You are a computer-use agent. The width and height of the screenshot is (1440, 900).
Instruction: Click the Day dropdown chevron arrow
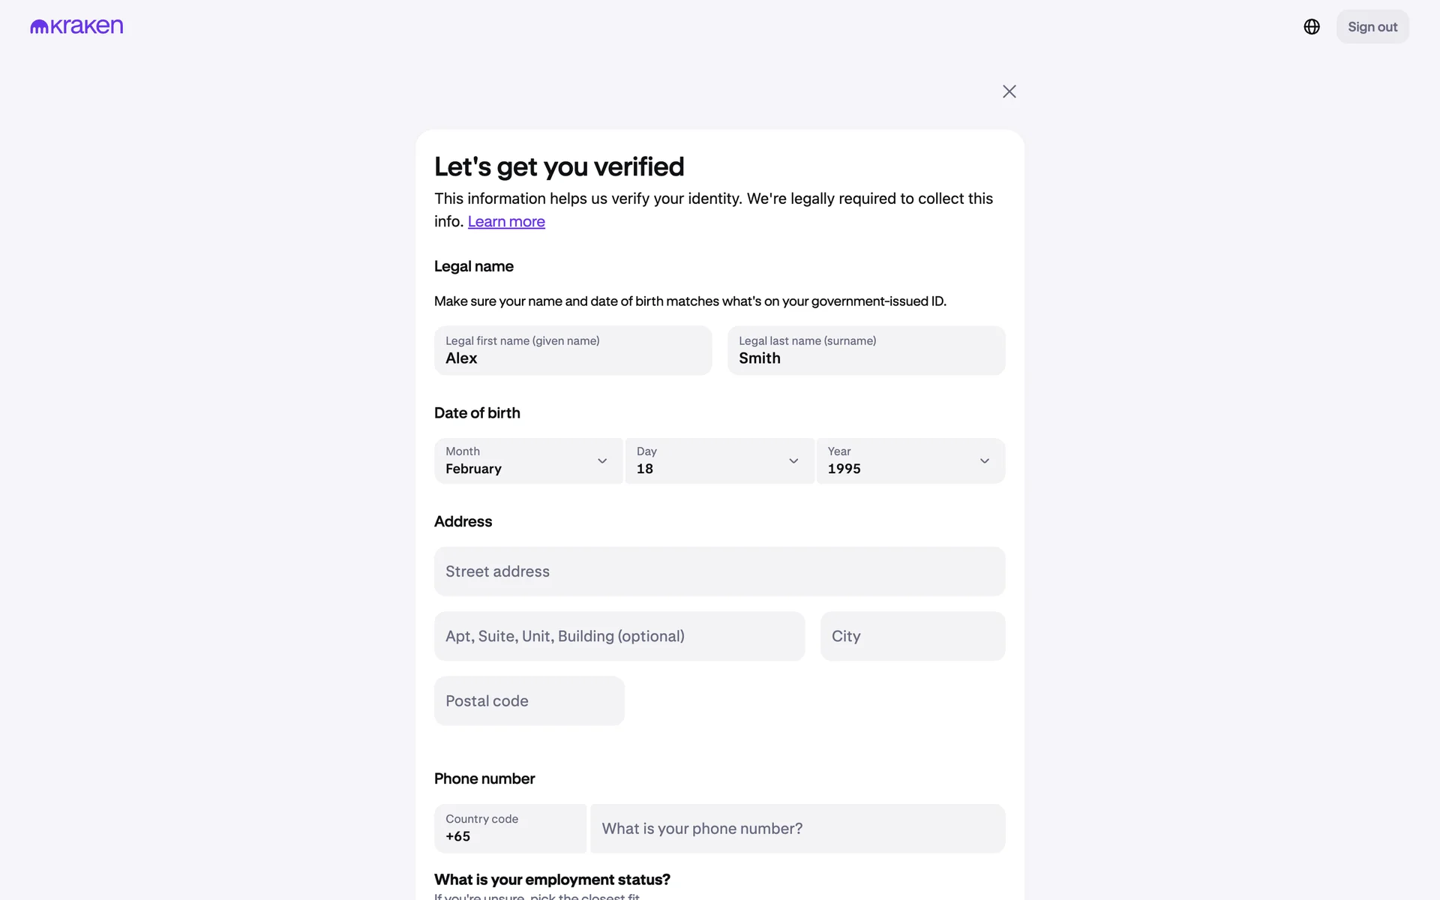[x=793, y=461]
